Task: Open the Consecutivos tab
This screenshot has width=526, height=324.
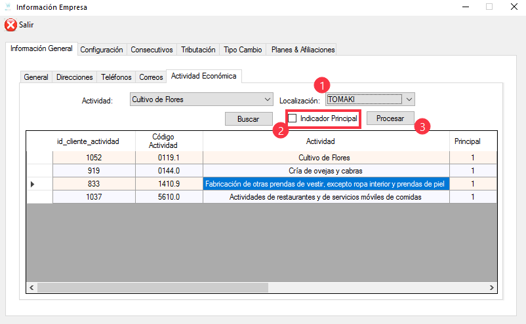Action: coord(152,50)
